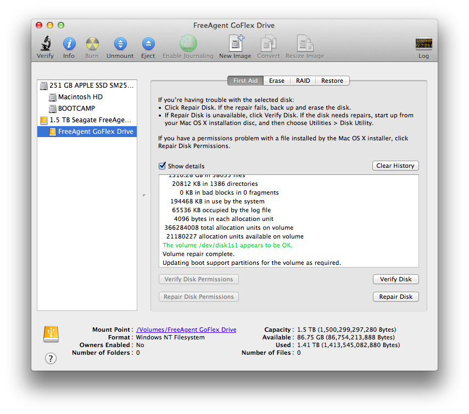Switch to the RAID tab

303,81
